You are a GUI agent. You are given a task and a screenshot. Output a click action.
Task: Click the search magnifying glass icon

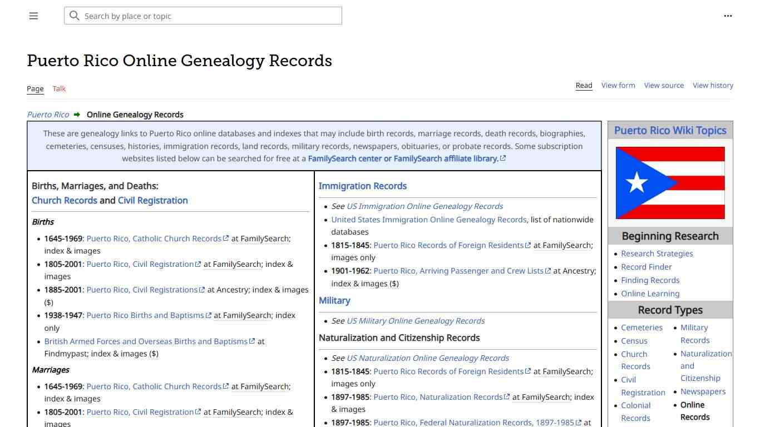coord(75,16)
